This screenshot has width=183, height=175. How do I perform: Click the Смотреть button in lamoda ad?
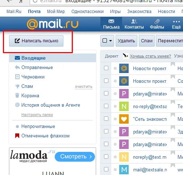click(x=75, y=157)
